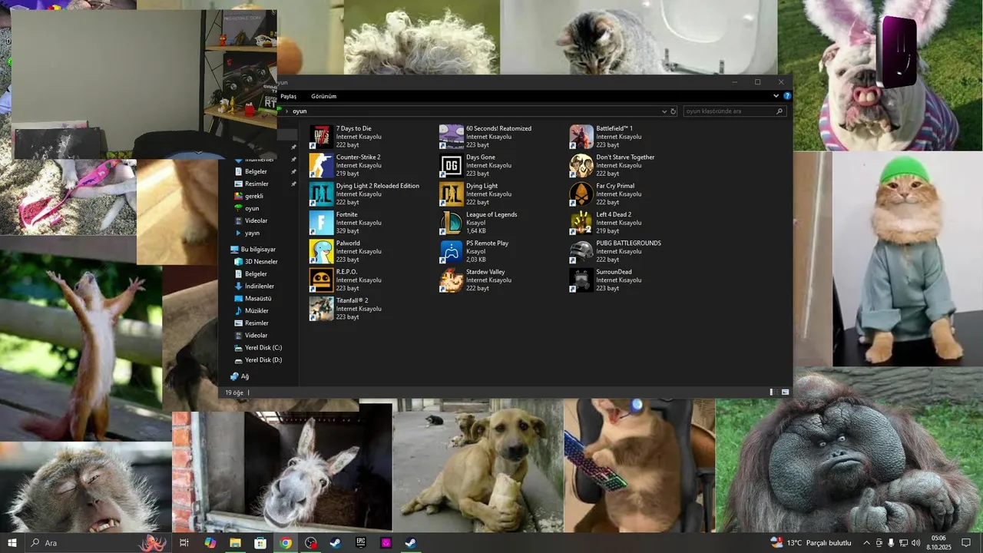This screenshot has height=553, width=983.
Task: Click the Days Gone shortcut icon
Action: click(x=452, y=165)
